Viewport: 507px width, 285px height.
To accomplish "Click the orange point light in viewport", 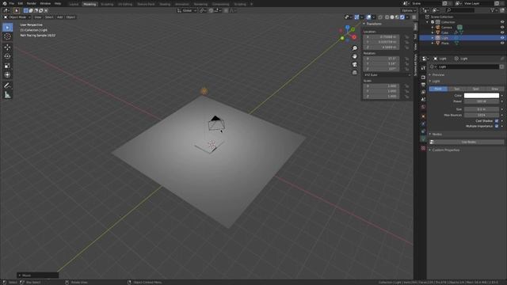I will (x=204, y=91).
